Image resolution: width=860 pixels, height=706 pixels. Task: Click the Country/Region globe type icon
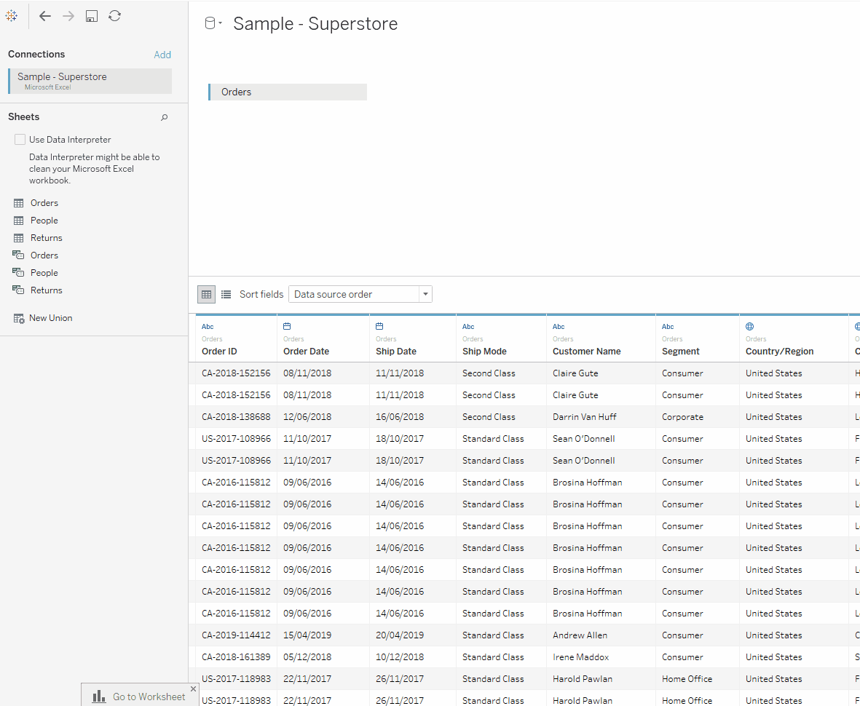pyautogui.click(x=749, y=327)
